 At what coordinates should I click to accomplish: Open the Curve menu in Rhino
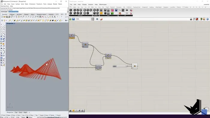pyautogui.click(x=13, y=4)
